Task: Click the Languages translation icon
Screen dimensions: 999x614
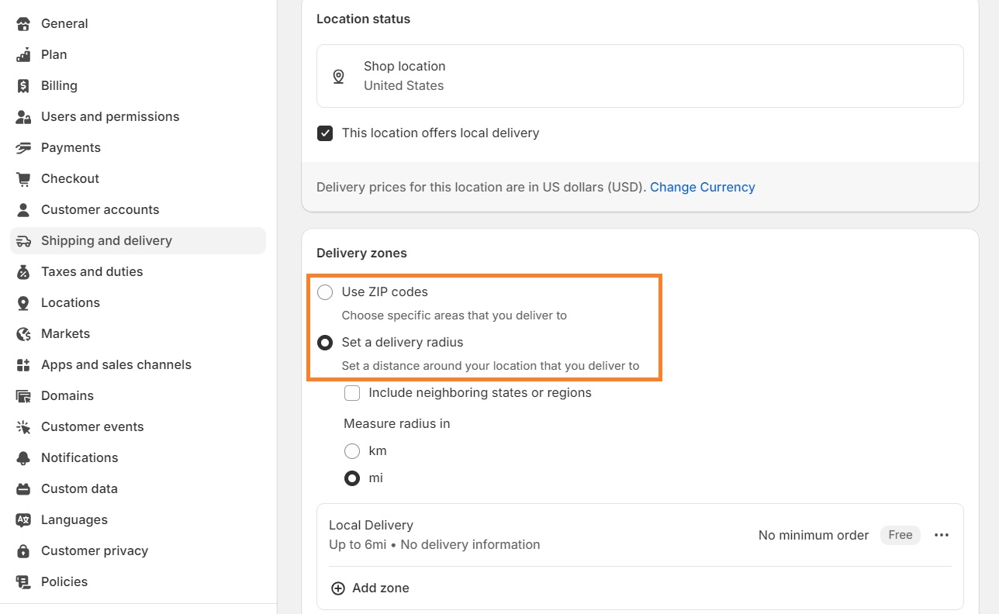Action: pyautogui.click(x=22, y=519)
